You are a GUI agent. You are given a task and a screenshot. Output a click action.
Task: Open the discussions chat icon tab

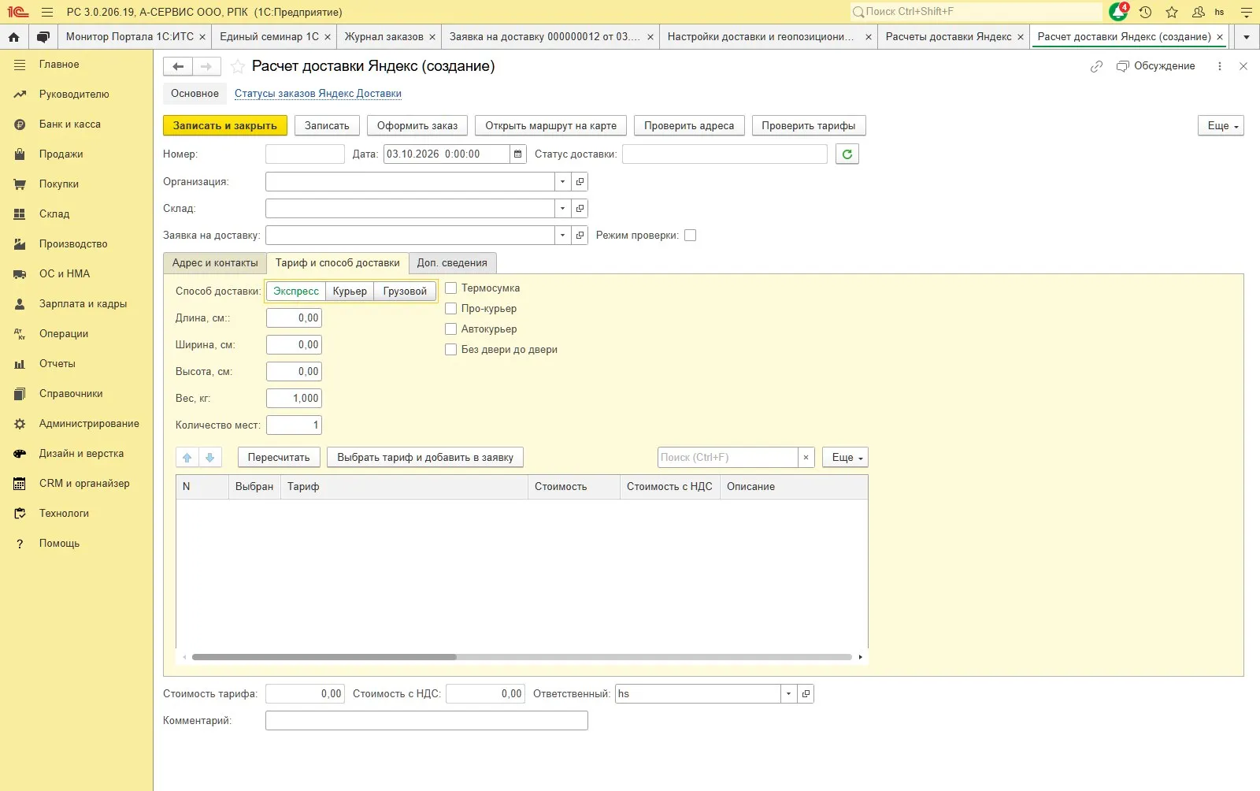click(x=43, y=37)
